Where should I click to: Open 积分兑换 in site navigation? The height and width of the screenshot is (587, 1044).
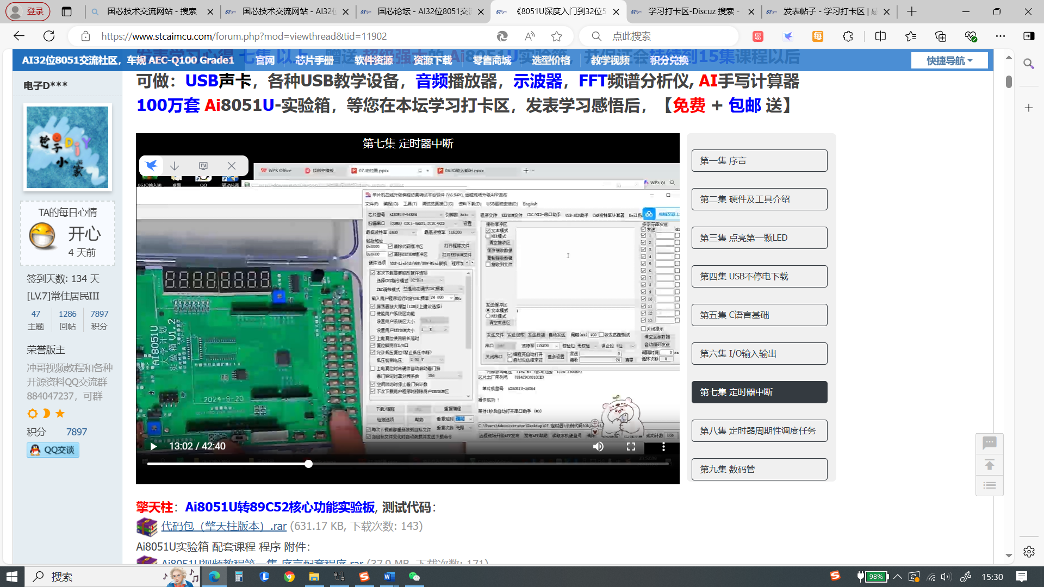pyautogui.click(x=669, y=60)
